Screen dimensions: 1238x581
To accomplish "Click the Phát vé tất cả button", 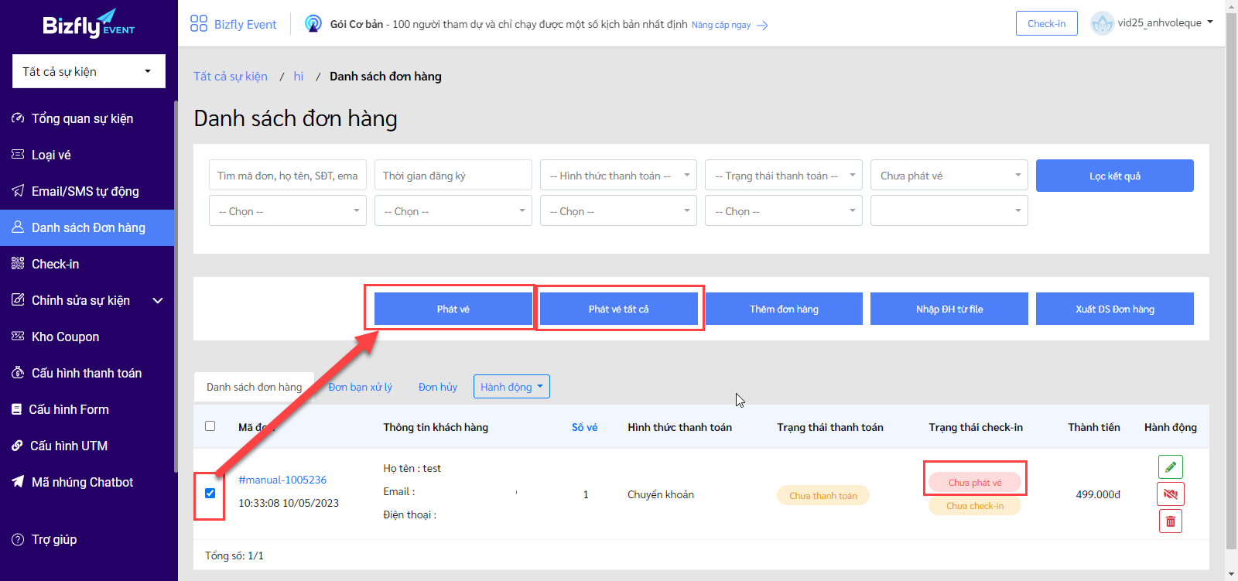I will [618, 309].
